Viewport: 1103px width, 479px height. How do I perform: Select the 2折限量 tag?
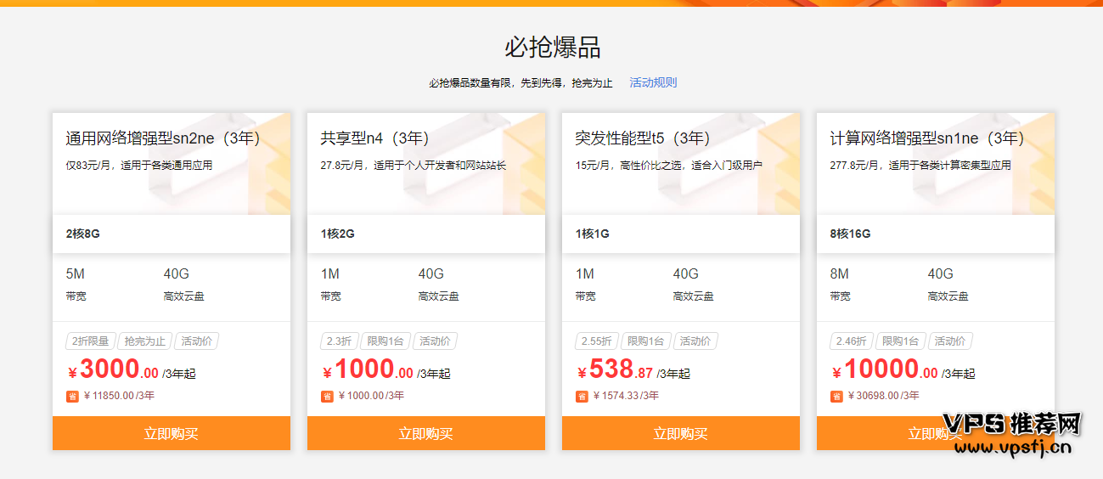click(x=90, y=341)
